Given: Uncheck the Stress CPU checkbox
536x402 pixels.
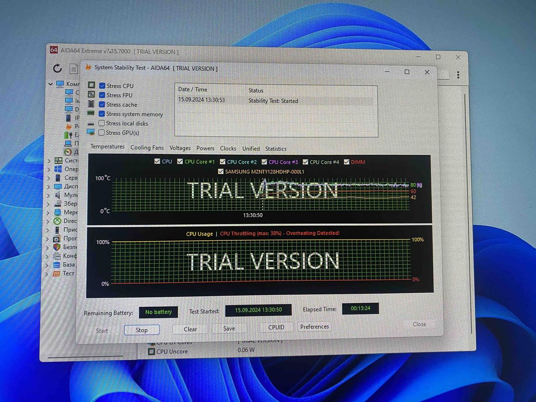Looking at the screenshot, I should pyautogui.click(x=102, y=85).
